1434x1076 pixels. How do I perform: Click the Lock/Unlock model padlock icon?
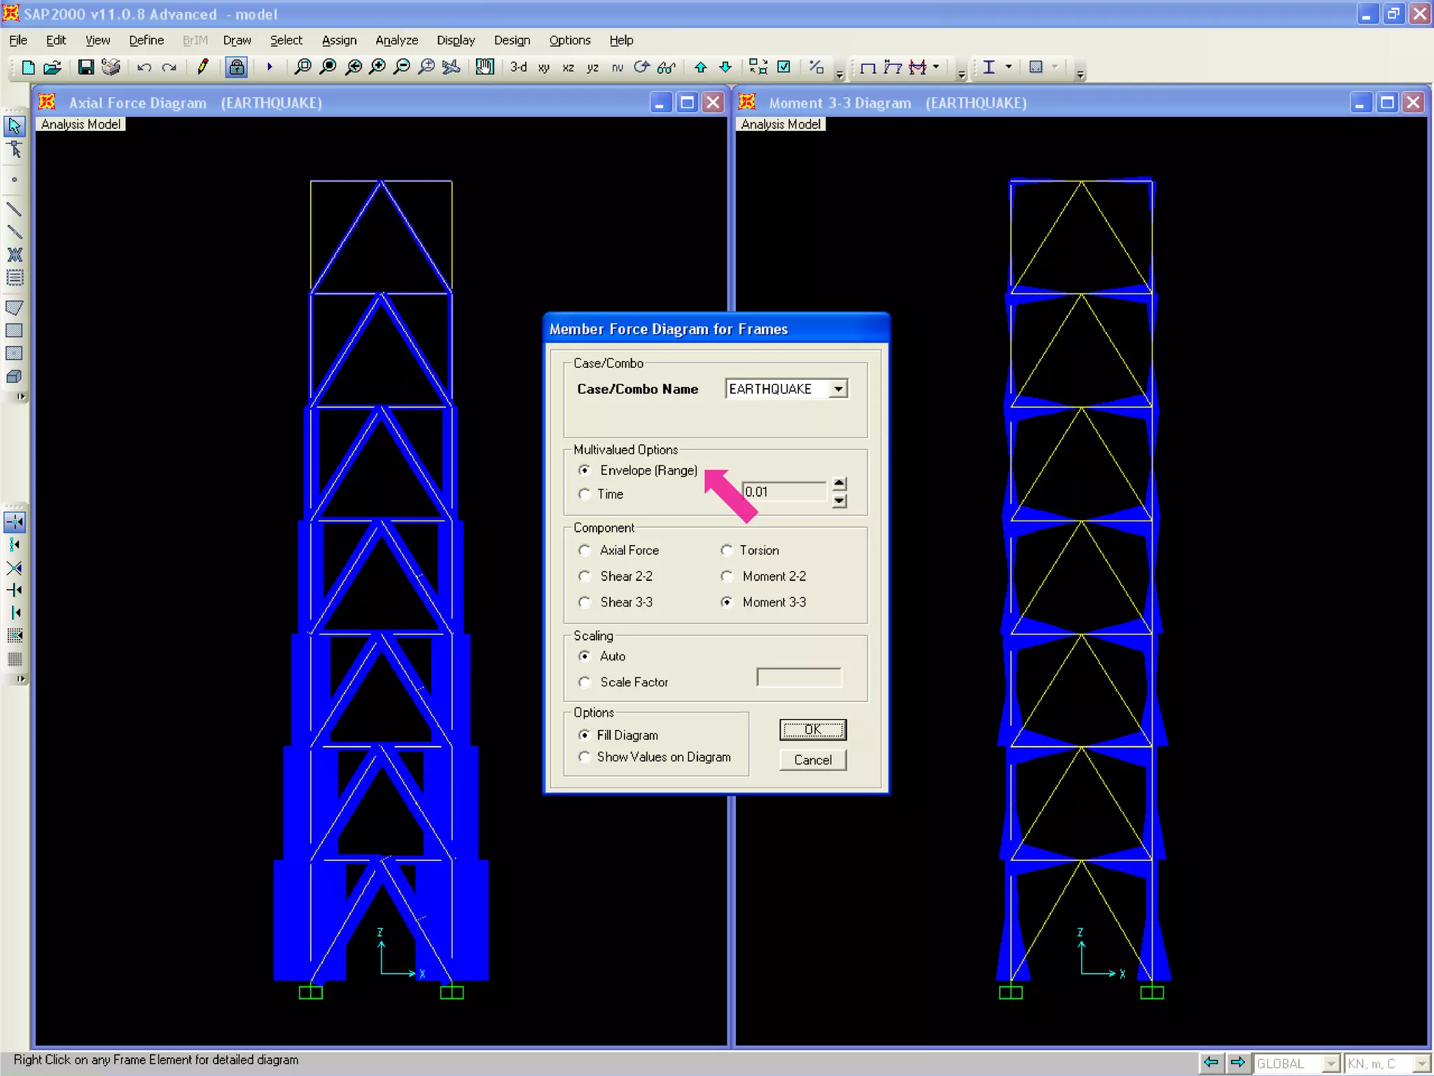tap(237, 67)
